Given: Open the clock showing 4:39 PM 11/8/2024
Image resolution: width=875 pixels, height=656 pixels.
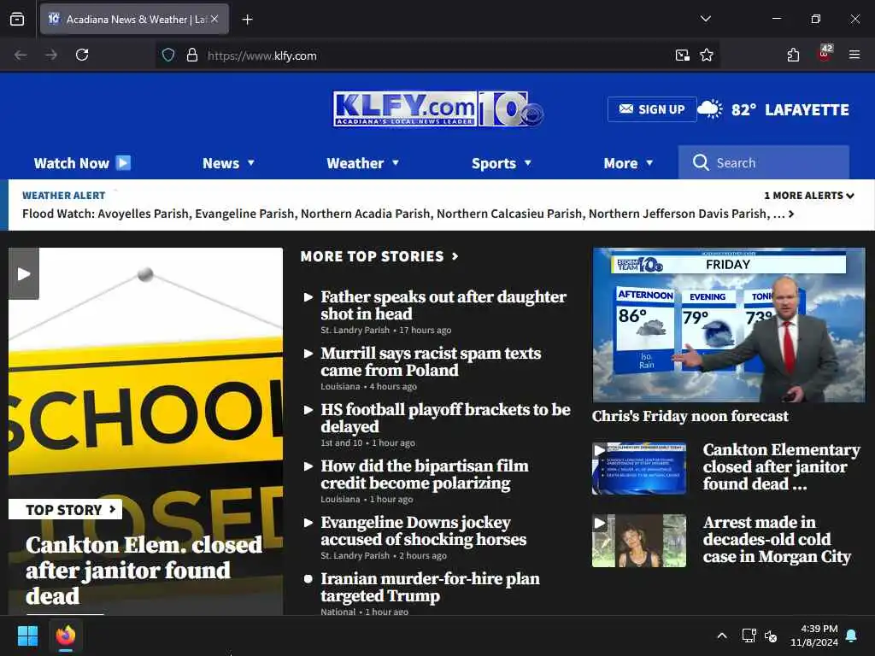Looking at the screenshot, I should (814, 635).
